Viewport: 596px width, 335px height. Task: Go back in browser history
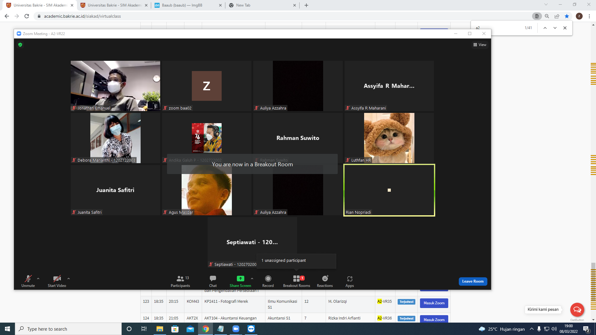(x=7, y=16)
